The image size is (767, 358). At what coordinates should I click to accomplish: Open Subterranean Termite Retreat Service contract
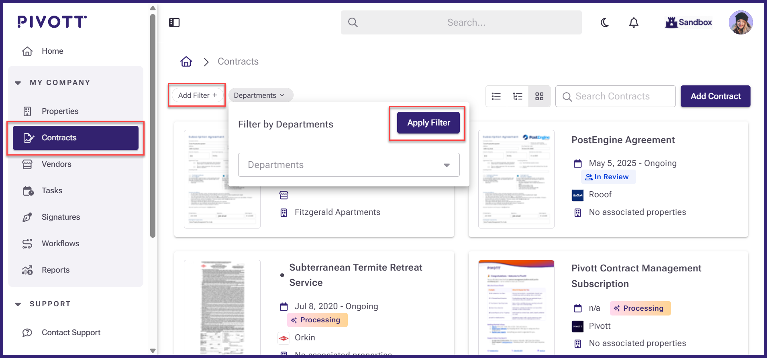click(x=356, y=275)
